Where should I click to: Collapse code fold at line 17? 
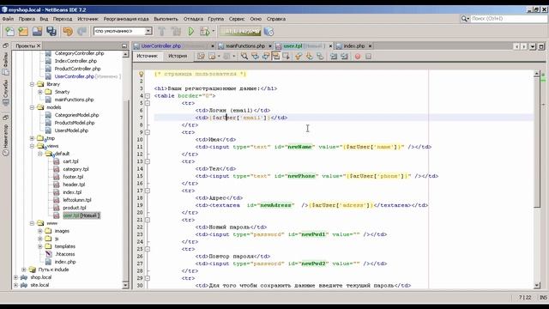click(x=148, y=191)
